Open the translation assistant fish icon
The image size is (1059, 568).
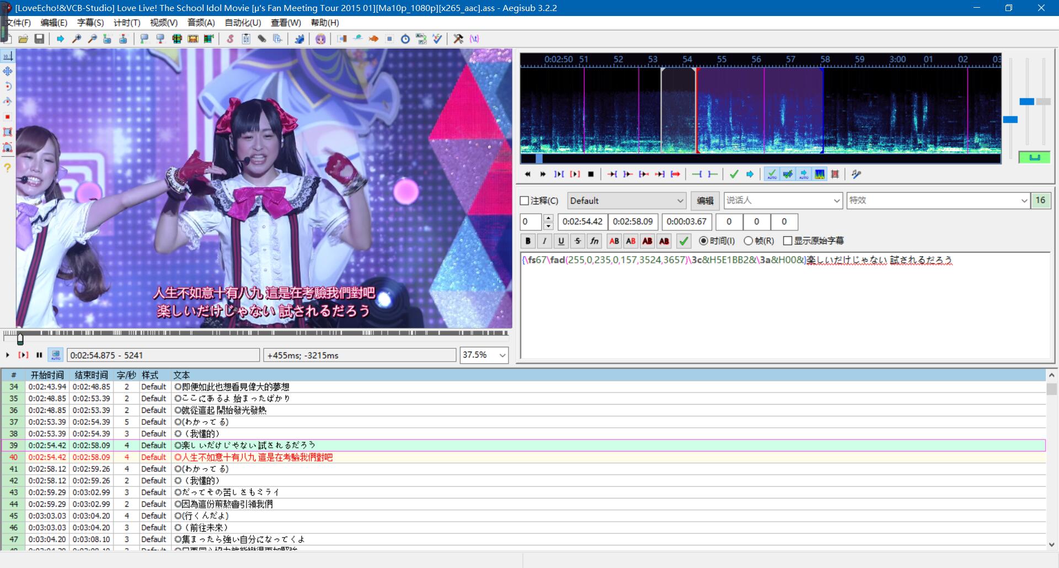pos(373,39)
